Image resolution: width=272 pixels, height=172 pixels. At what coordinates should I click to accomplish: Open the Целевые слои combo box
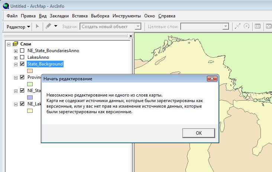click(205, 27)
